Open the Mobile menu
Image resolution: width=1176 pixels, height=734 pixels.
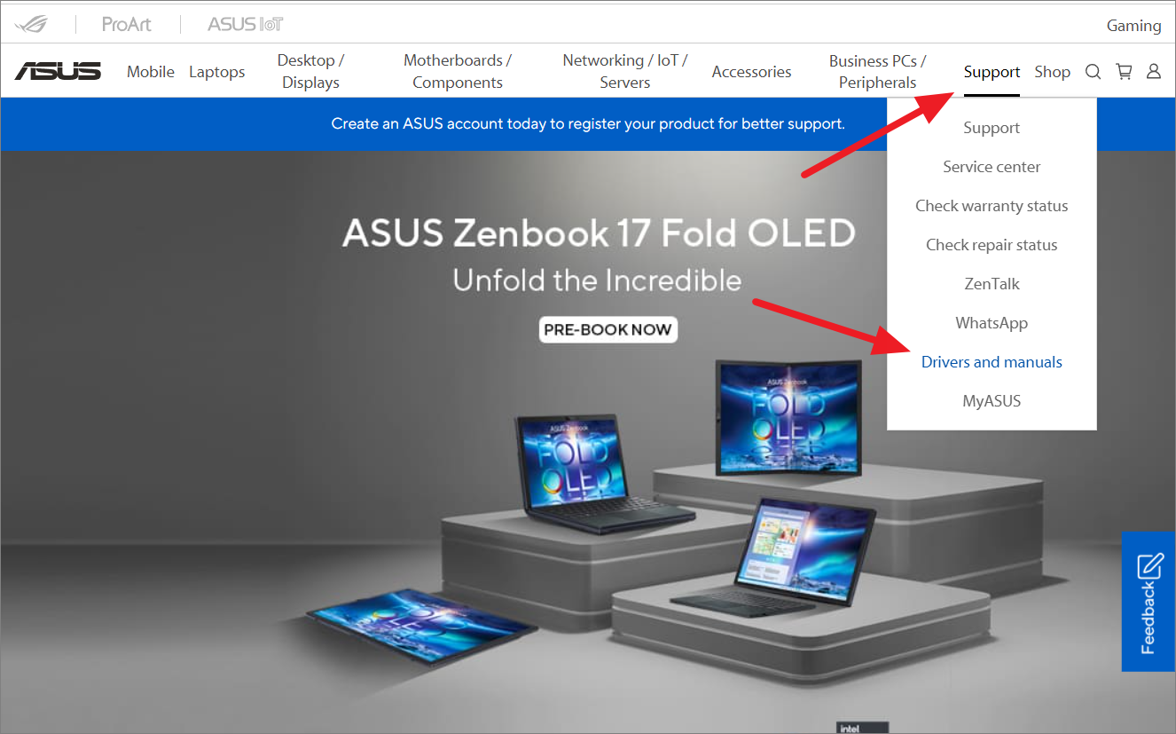click(x=151, y=72)
